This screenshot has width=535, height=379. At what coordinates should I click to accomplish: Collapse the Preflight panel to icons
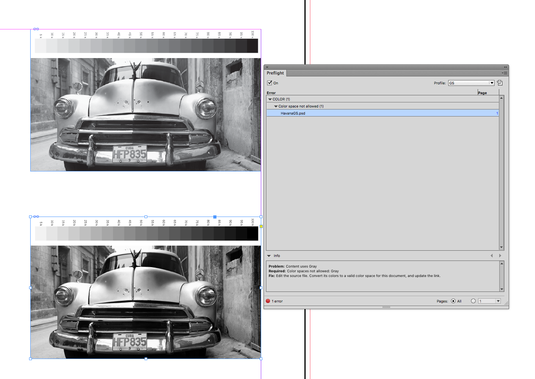click(506, 67)
